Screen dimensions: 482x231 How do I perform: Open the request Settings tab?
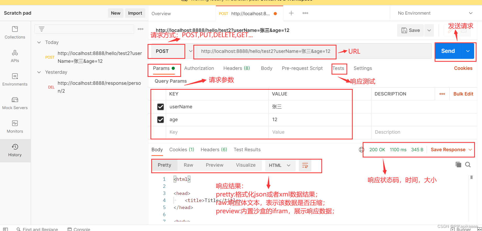pyautogui.click(x=363, y=68)
